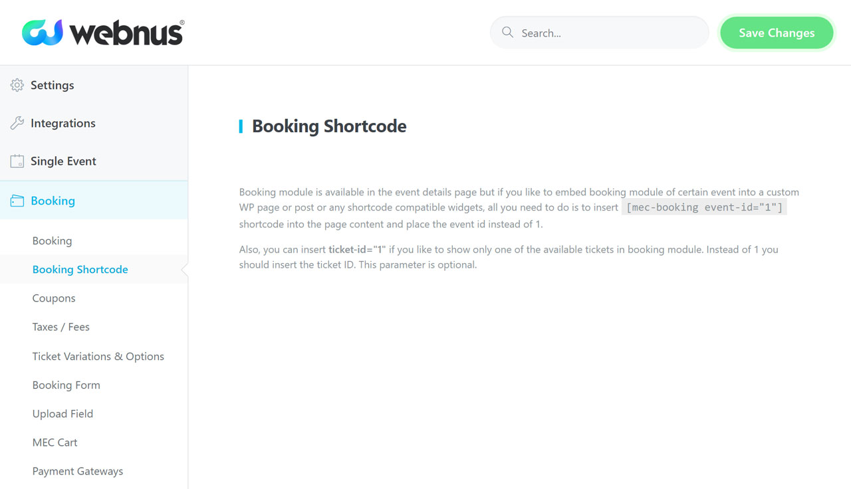This screenshot has height=489, width=851.
Task: Open the Single Event section
Action: click(x=94, y=161)
